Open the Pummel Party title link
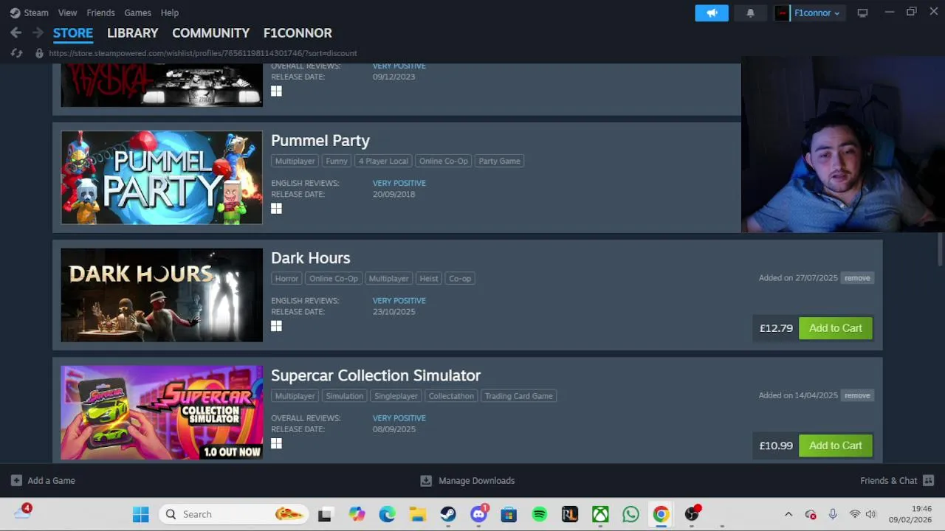Screen dimensions: 945x531 coord(320,140)
